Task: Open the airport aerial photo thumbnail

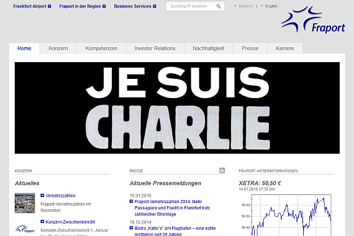Action: 25,203
